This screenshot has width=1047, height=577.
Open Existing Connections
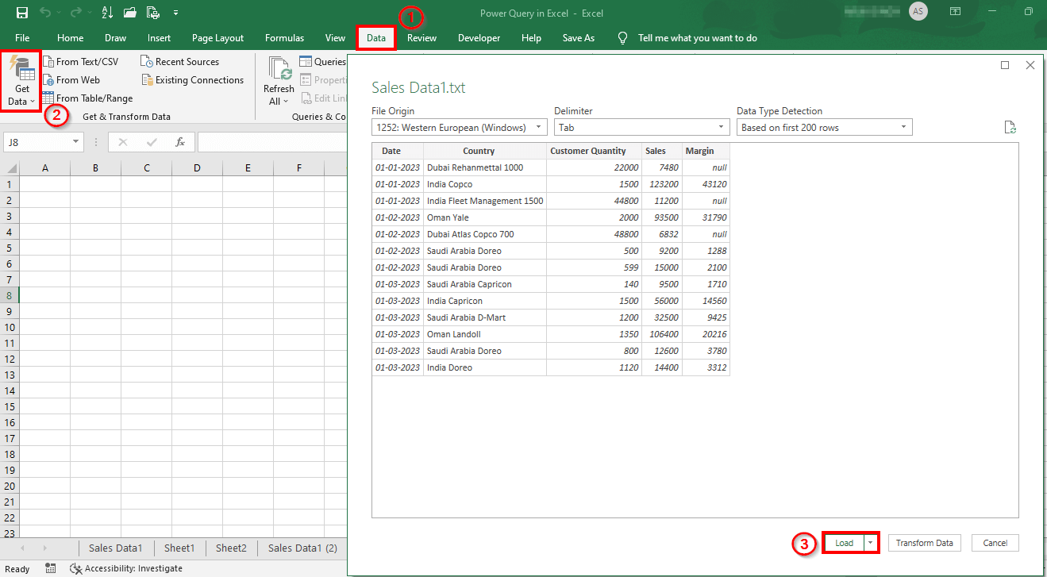pos(193,79)
